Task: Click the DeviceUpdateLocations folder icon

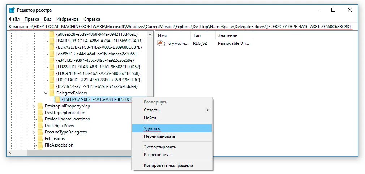Action: click(x=40, y=119)
